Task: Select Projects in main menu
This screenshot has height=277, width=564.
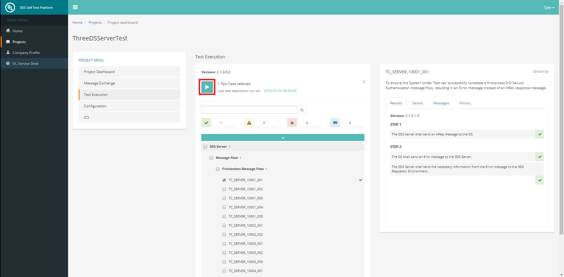Action: [34, 42]
